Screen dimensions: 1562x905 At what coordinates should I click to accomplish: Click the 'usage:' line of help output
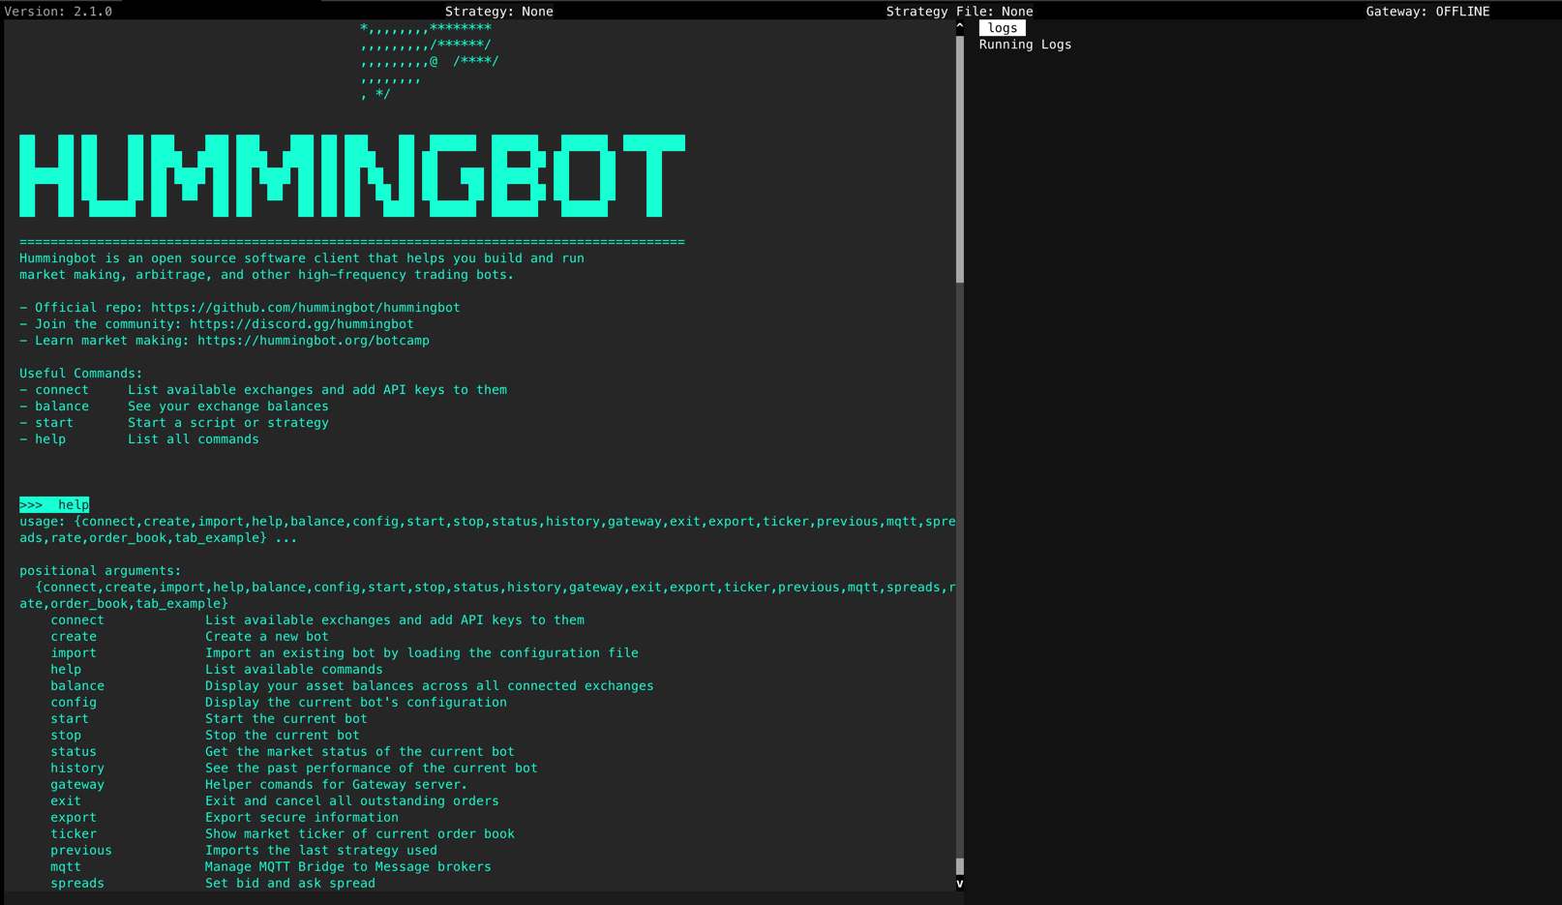point(488,522)
